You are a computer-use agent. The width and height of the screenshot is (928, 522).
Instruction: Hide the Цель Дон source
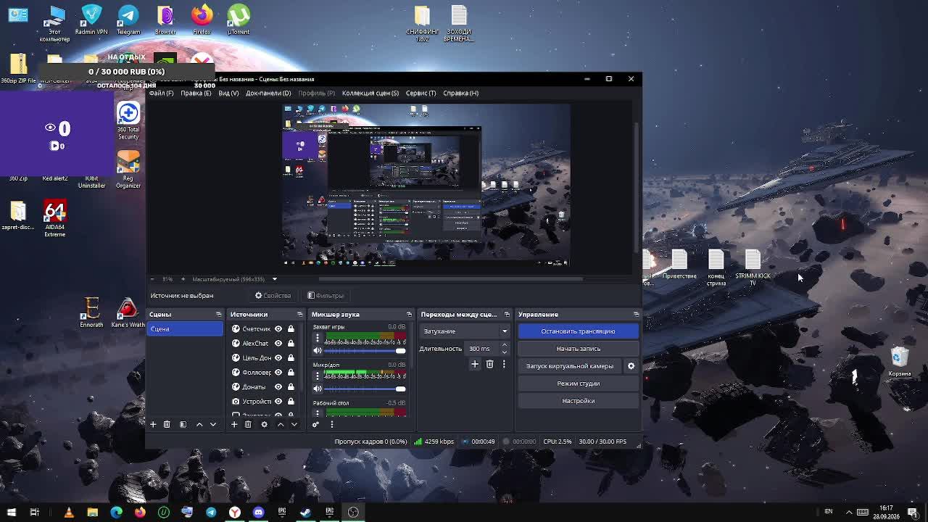278,358
